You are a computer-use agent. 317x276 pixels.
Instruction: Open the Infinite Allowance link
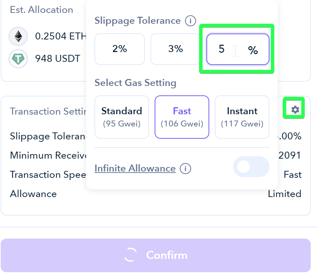pyautogui.click(x=135, y=168)
